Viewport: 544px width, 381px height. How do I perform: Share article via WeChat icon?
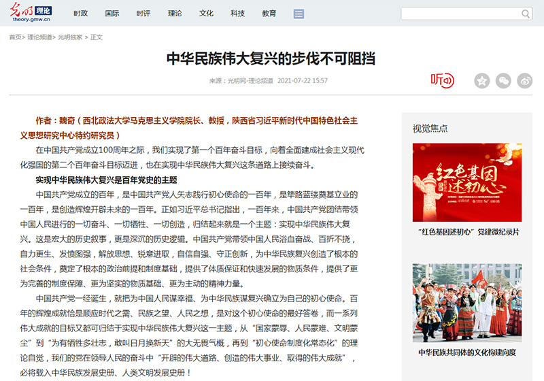(x=503, y=80)
